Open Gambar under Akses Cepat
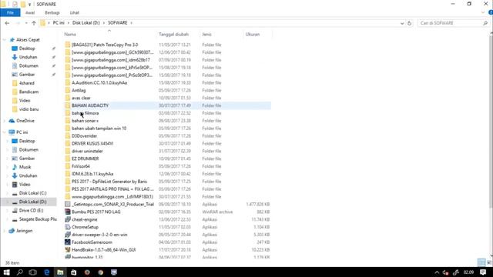 pyautogui.click(x=27, y=75)
